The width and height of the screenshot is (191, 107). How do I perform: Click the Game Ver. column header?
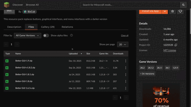pyautogui.click(x=104, y=54)
